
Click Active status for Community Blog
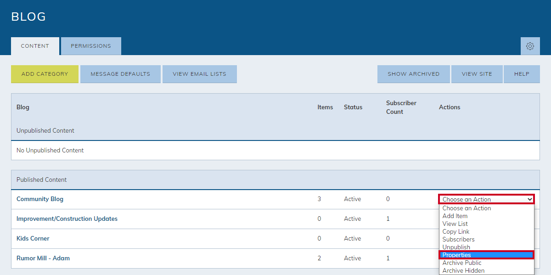353,199
